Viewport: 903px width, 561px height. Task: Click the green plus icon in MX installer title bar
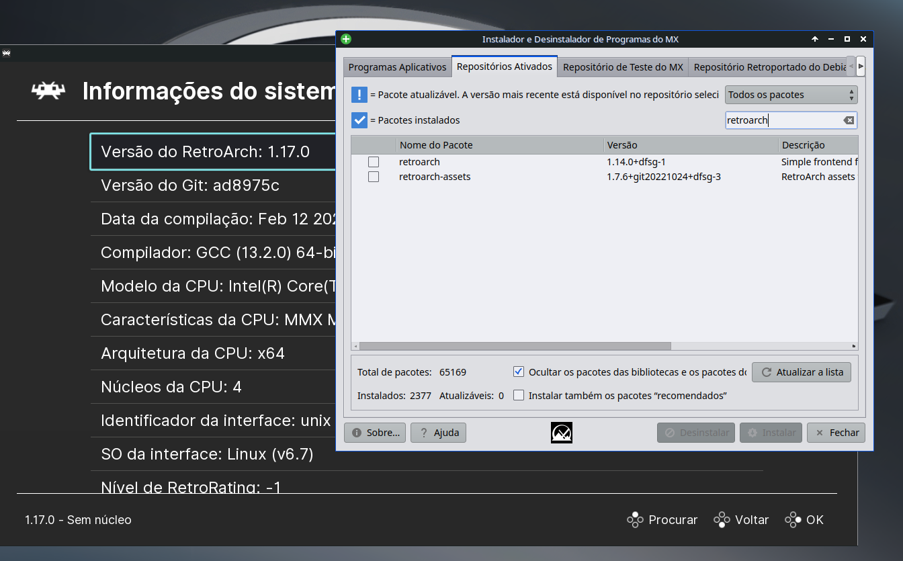(346, 39)
